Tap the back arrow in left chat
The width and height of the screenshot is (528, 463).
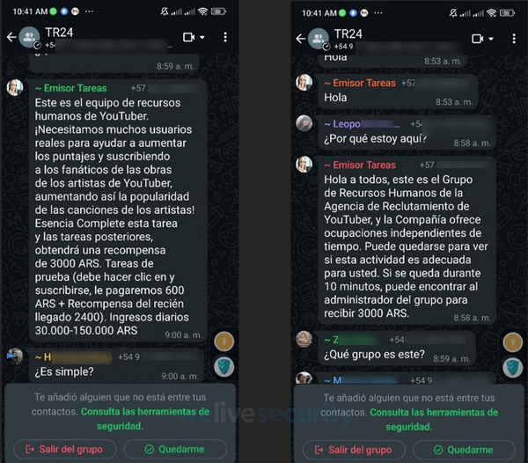click(x=11, y=37)
